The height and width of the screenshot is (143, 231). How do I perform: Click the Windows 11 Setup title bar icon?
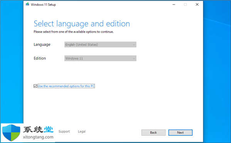[27, 4]
